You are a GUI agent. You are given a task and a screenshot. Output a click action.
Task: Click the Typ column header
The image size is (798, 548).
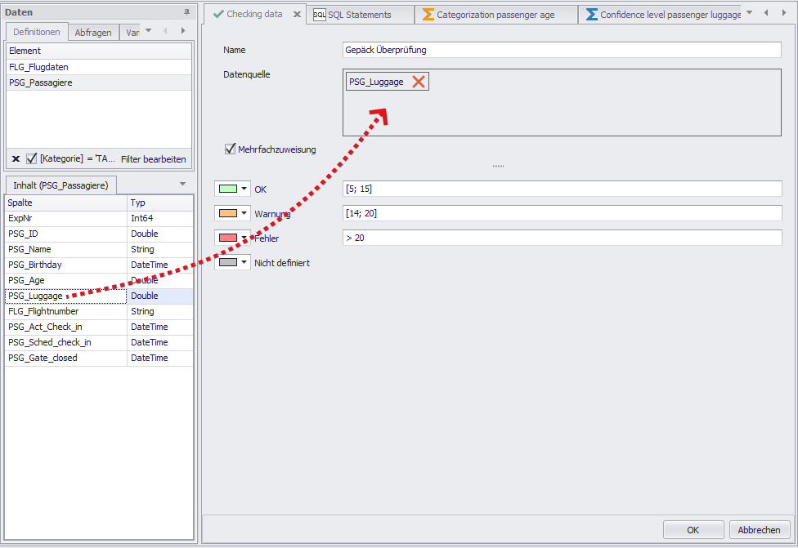[x=159, y=203]
